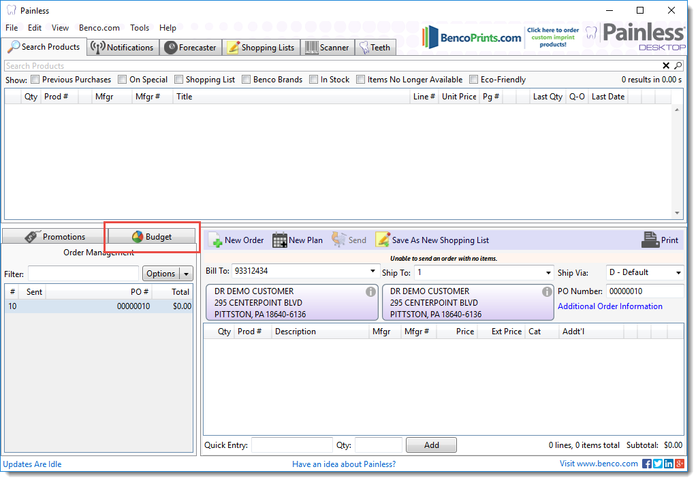Image resolution: width=698 pixels, height=482 pixels.
Task: Click the Description column header in order grid
Action: (x=320, y=332)
